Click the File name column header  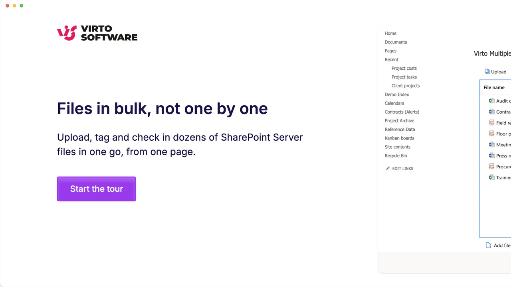click(x=494, y=88)
